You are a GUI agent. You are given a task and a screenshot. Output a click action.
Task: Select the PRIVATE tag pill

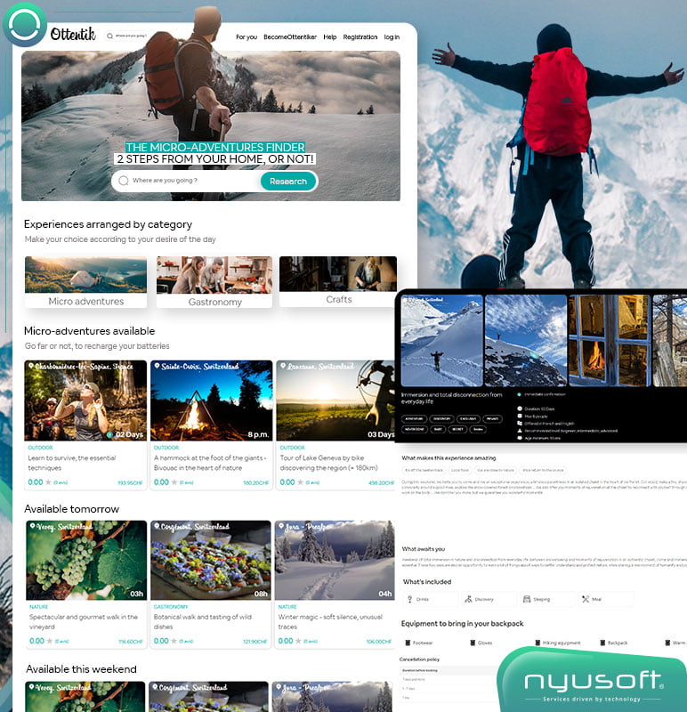click(492, 418)
